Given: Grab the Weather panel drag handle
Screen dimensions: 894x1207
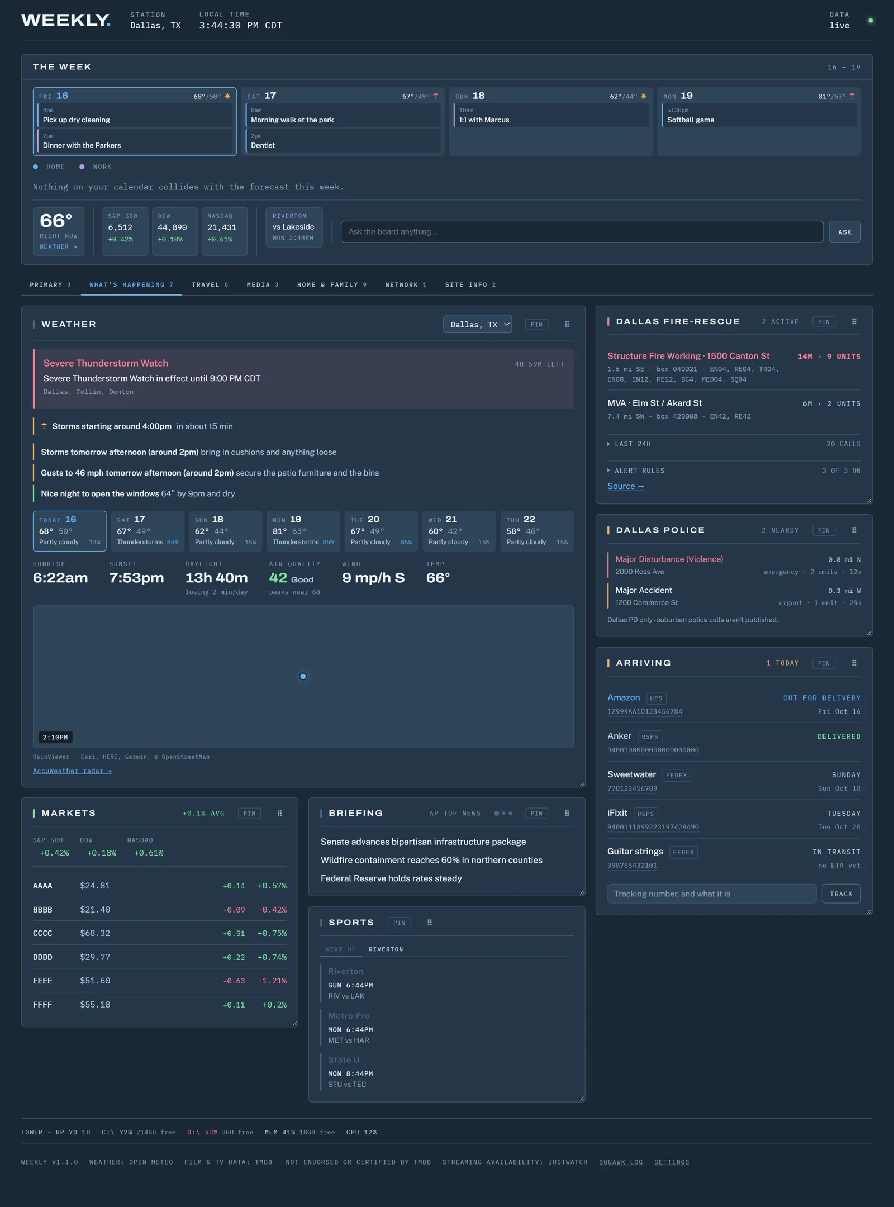Looking at the screenshot, I should [x=567, y=324].
